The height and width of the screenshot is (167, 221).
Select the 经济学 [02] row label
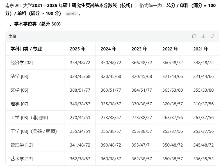point(22,62)
